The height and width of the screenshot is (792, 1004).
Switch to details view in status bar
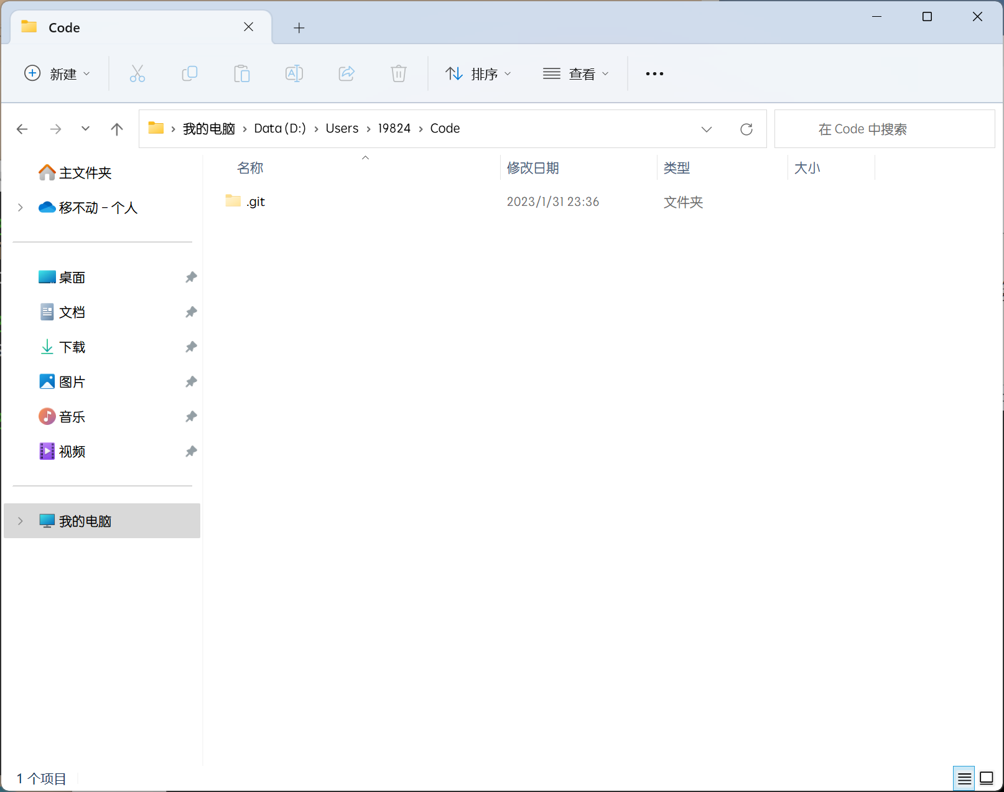pyautogui.click(x=964, y=778)
